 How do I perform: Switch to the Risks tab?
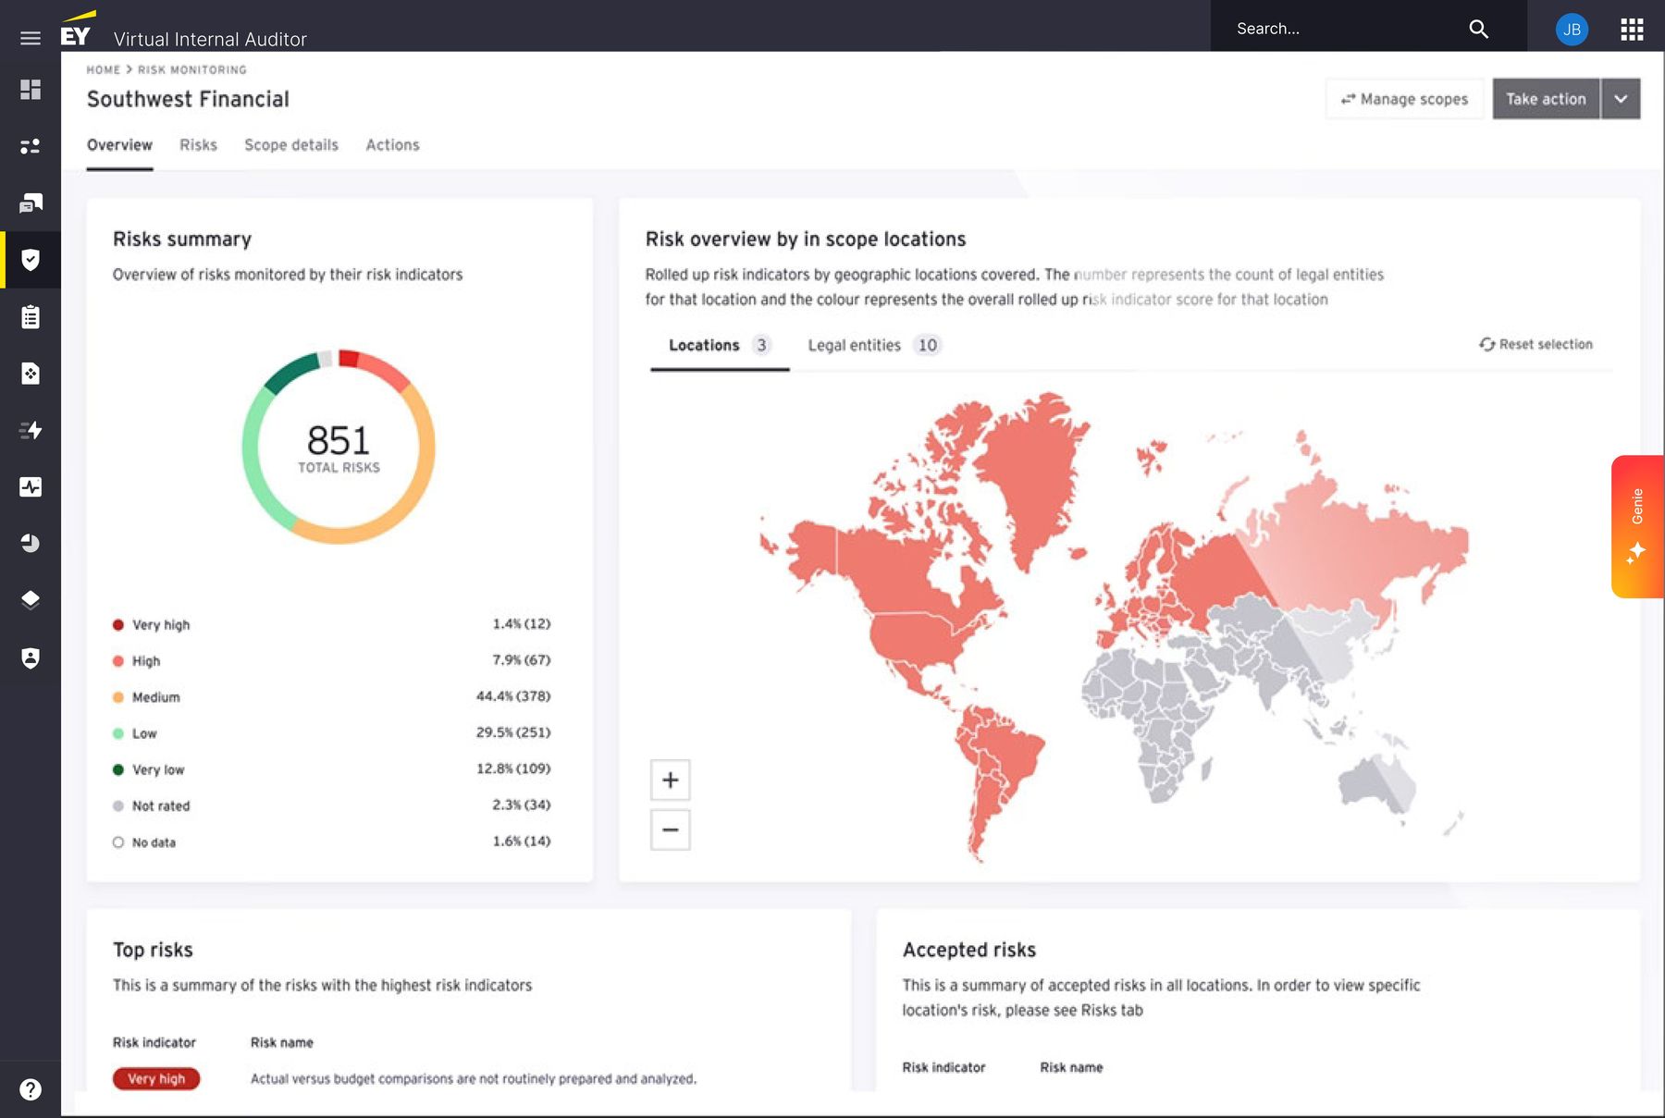click(x=198, y=145)
